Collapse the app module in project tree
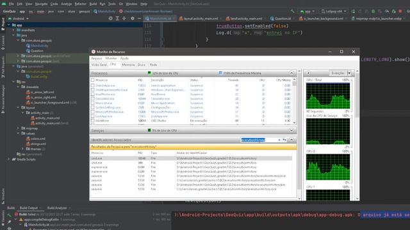This screenshot has height=230, width=410. click(x=9, y=25)
